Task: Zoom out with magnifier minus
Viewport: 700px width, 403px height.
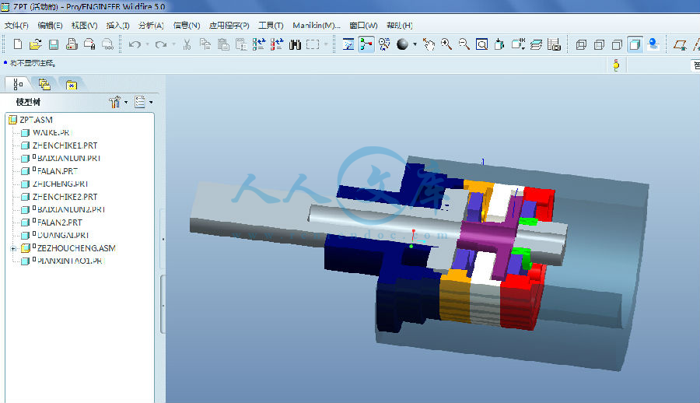Action: [x=464, y=44]
